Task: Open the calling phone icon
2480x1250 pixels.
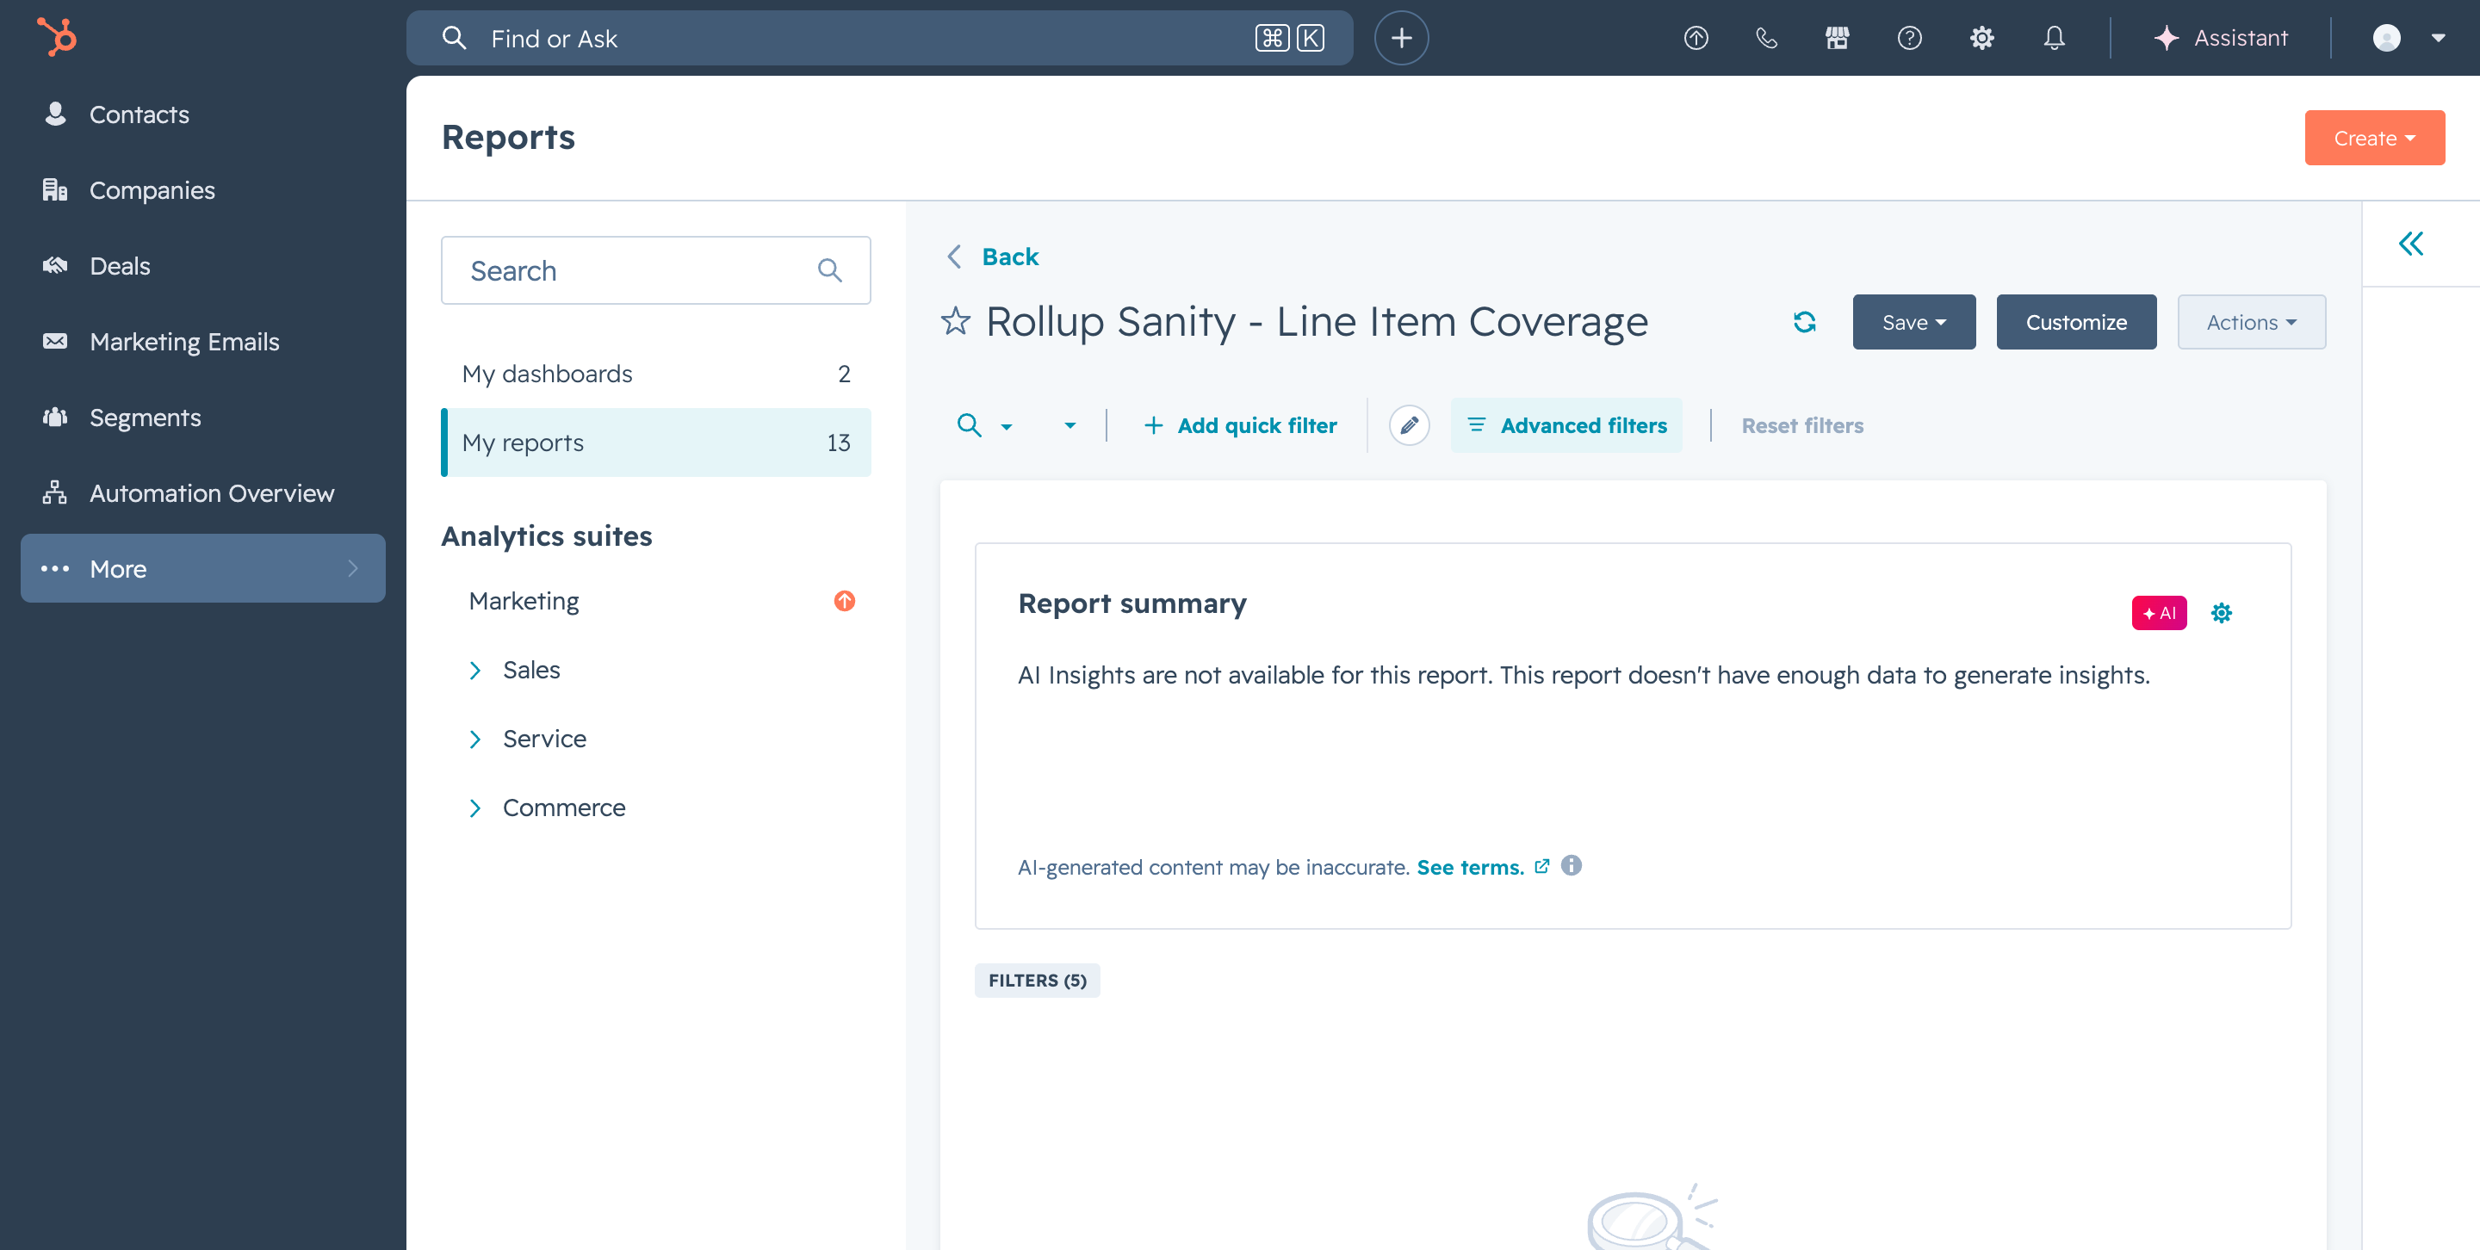Action: click(1767, 39)
